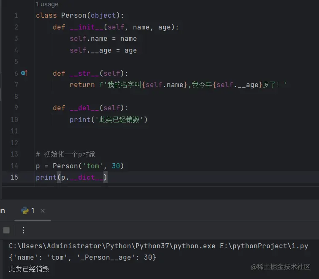Select the run tab labeled 1

[32, 211]
